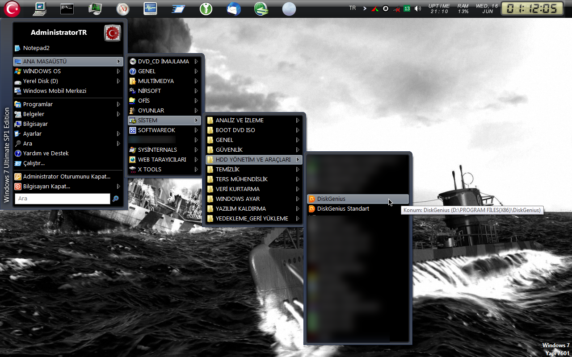
Task: Open Windows Mobil Merkezi
Action: pyautogui.click(x=68, y=91)
